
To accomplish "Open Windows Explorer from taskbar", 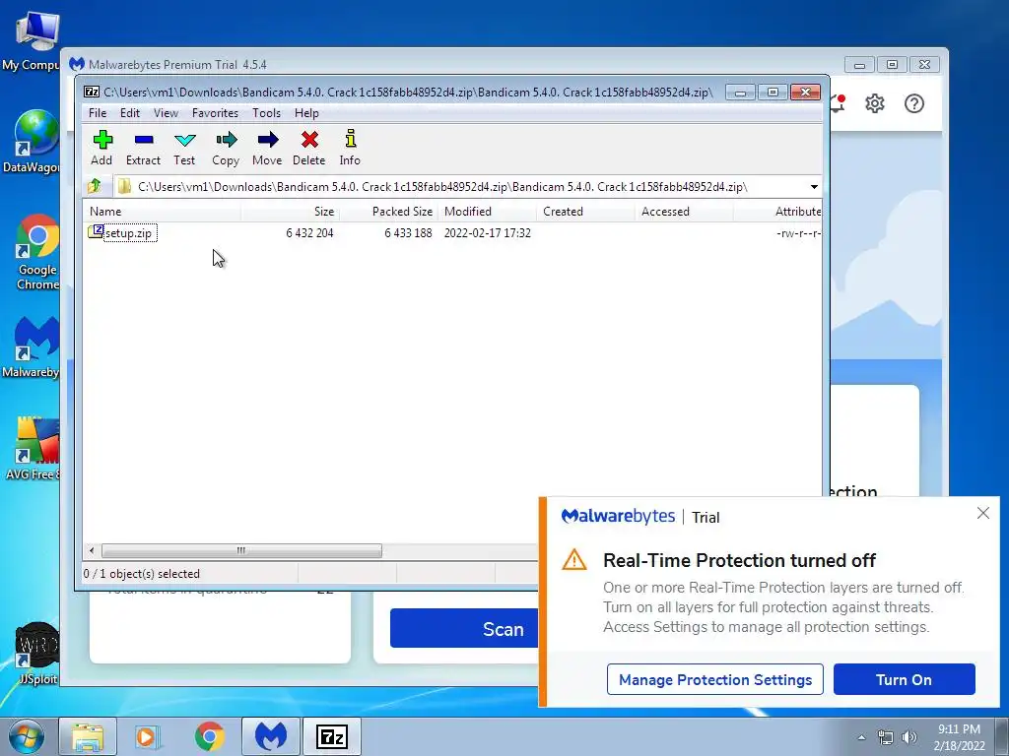I will [x=88, y=736].
